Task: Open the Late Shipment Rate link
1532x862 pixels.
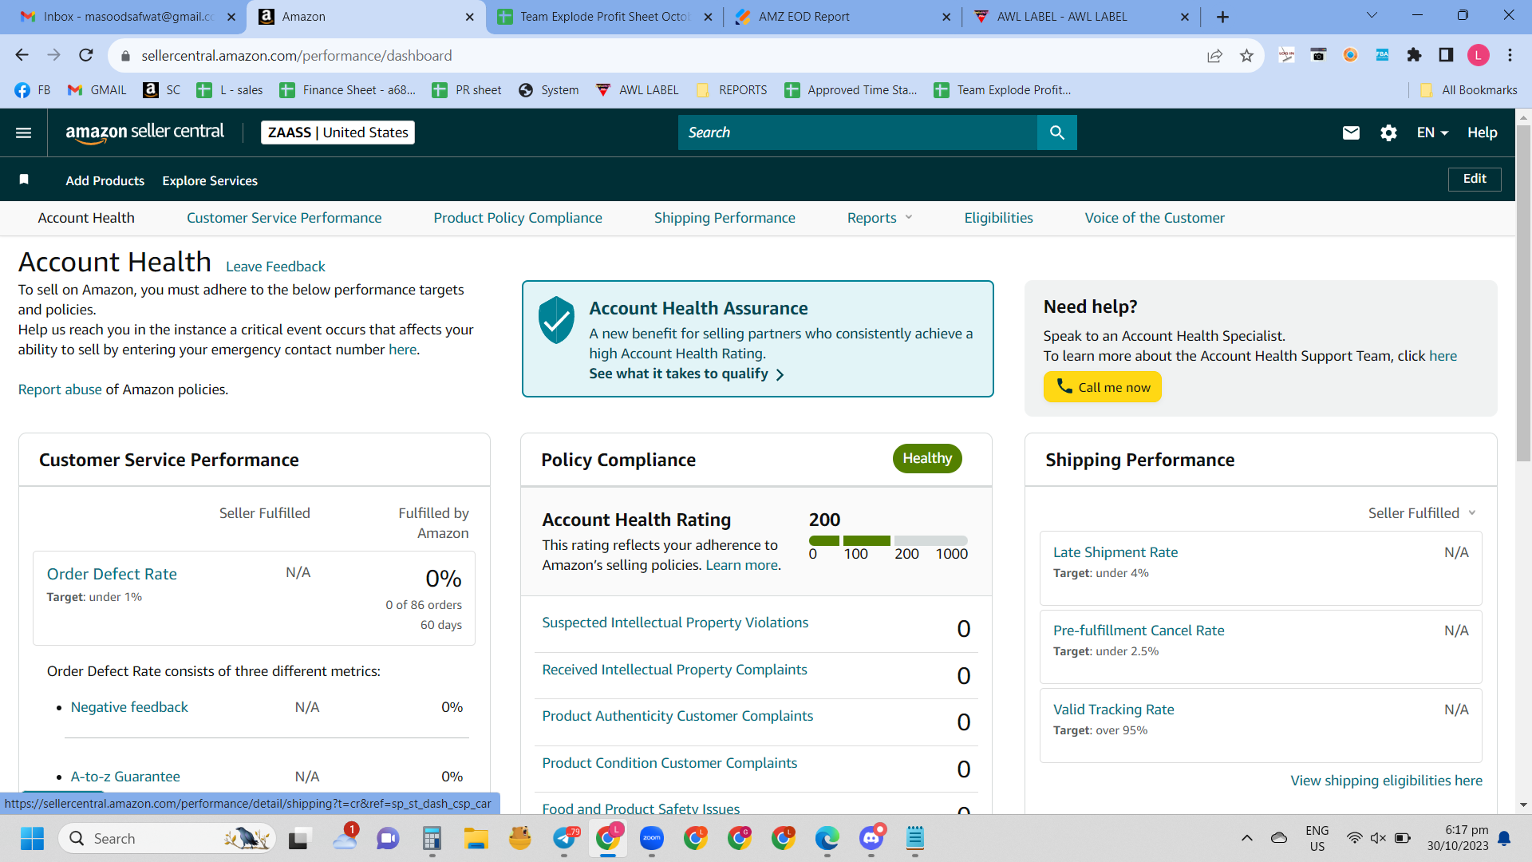Action: (x=1115, y=552)
